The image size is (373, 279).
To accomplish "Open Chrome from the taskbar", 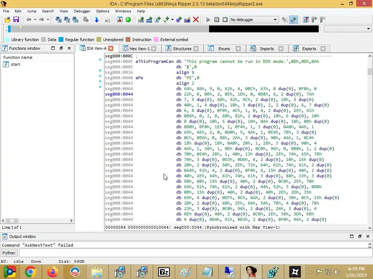I will (30, 272).
